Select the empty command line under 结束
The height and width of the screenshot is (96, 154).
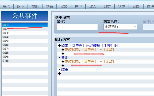(106, 73)
